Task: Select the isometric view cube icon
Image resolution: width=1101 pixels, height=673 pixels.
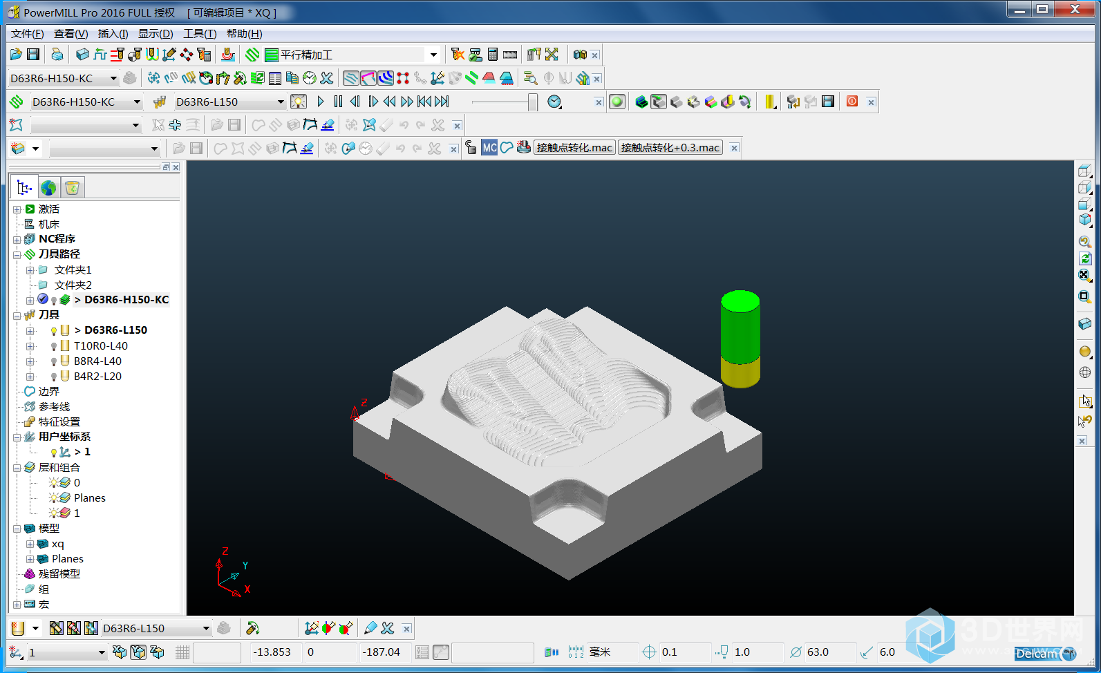Action: [x=1085, y=220]
